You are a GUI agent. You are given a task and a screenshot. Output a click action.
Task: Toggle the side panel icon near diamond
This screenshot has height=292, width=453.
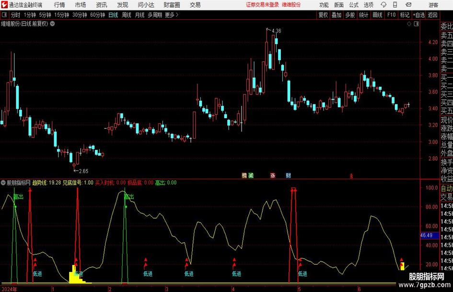click(x=416, y=24)
